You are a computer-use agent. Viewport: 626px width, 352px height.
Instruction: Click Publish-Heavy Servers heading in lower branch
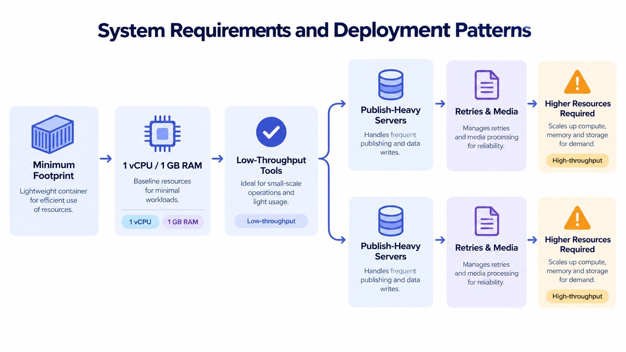click(391, 251)
